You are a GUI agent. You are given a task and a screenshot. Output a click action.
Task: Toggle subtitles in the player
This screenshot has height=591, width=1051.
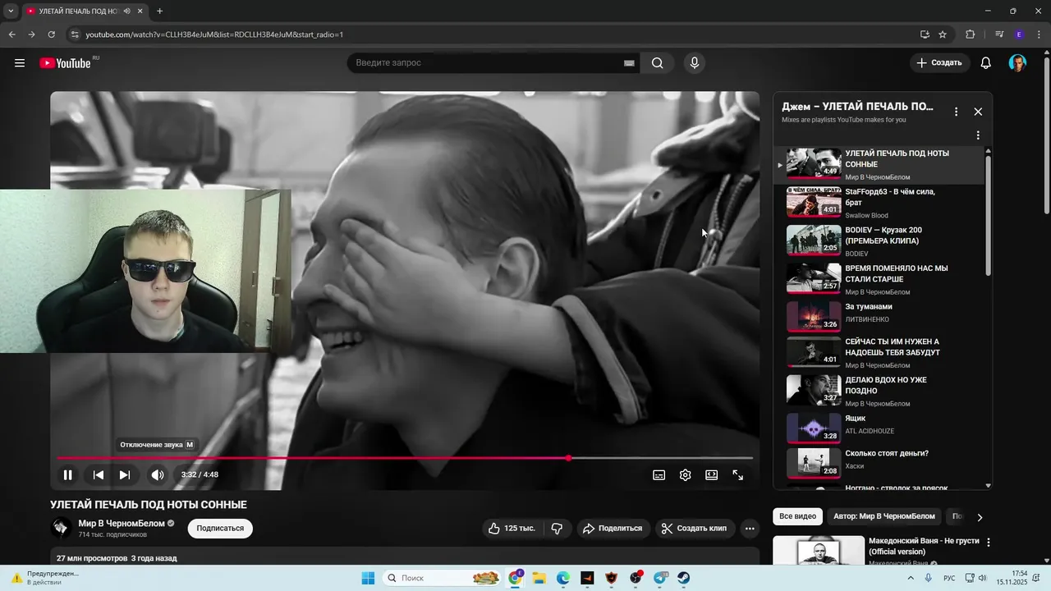click(659, 474)
